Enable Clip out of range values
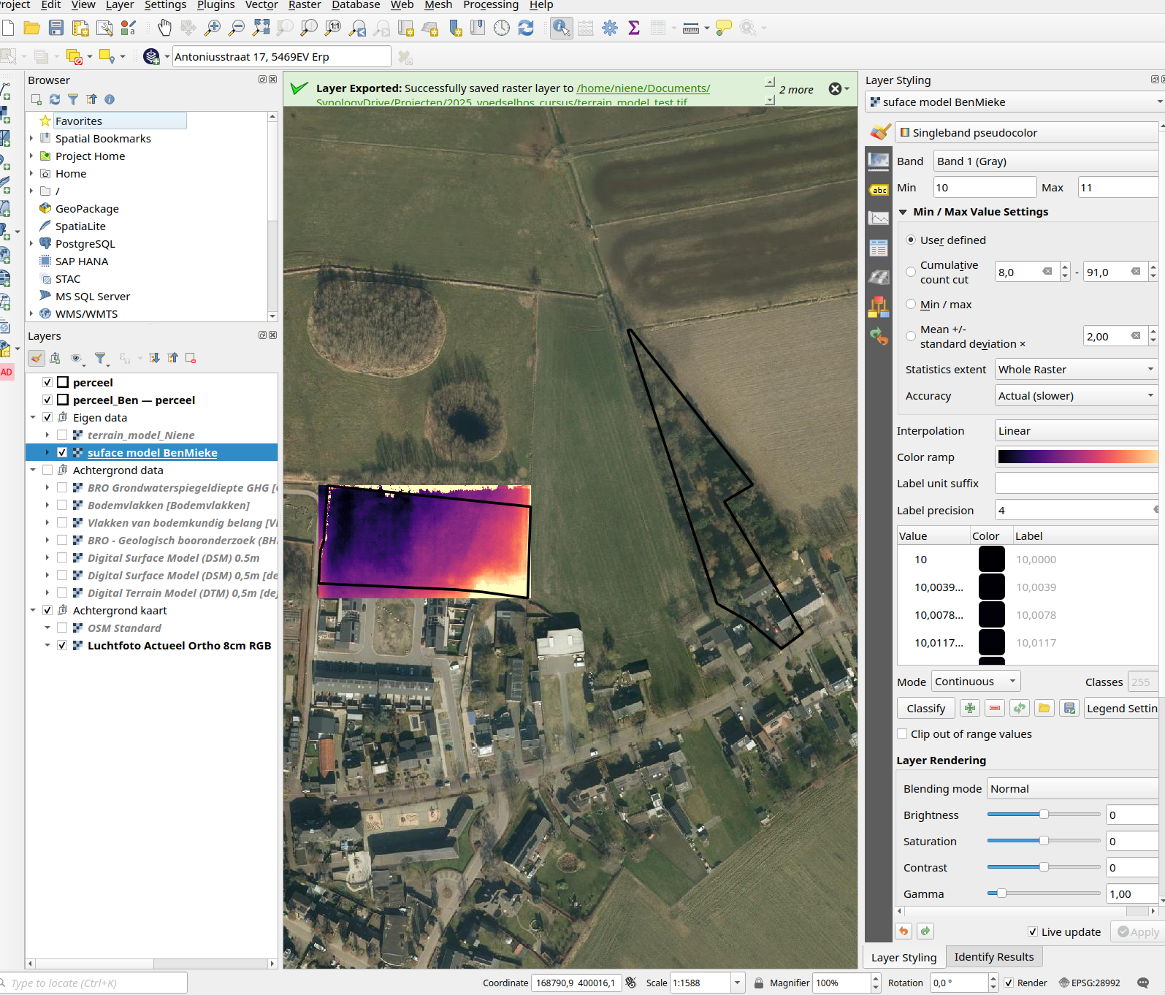 pyautogui.click(x=903, y=734)
